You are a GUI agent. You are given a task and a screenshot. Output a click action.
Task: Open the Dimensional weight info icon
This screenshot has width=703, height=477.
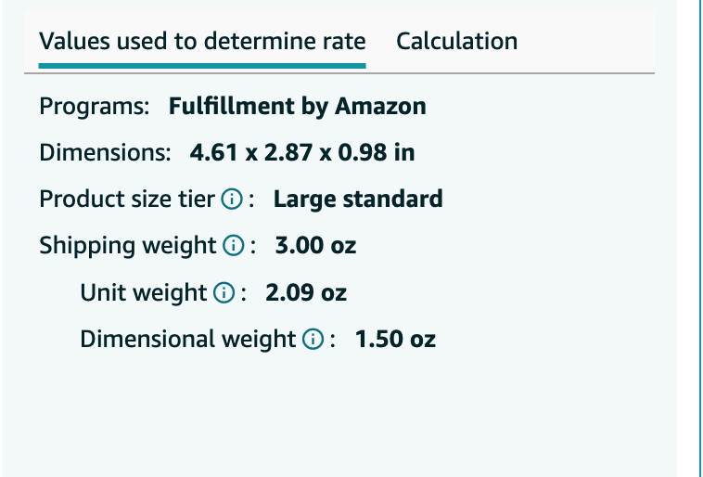(313, 339)
